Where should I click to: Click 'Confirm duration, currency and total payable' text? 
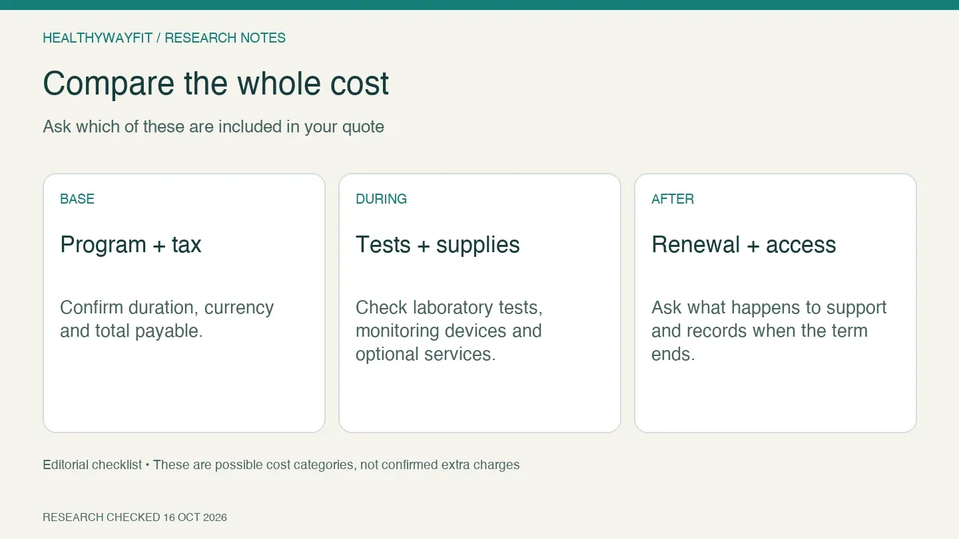point(167,319)
